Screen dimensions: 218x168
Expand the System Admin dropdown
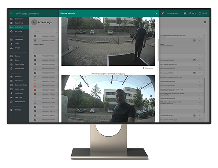[173, 13]
